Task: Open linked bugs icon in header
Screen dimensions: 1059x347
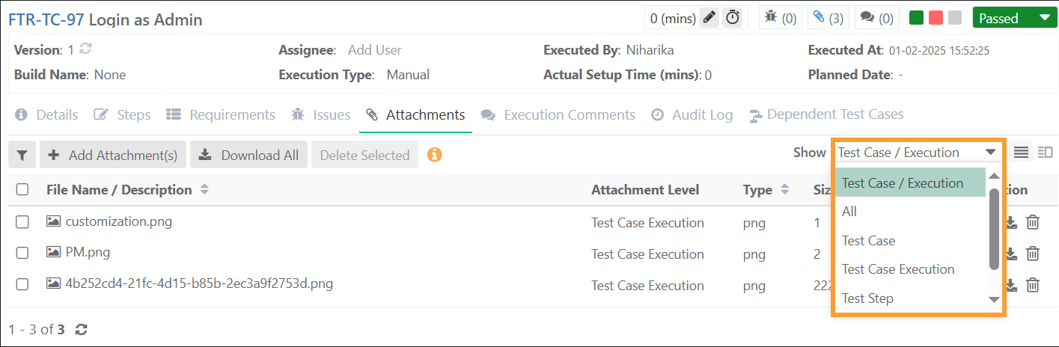Action: pos(771,18)
